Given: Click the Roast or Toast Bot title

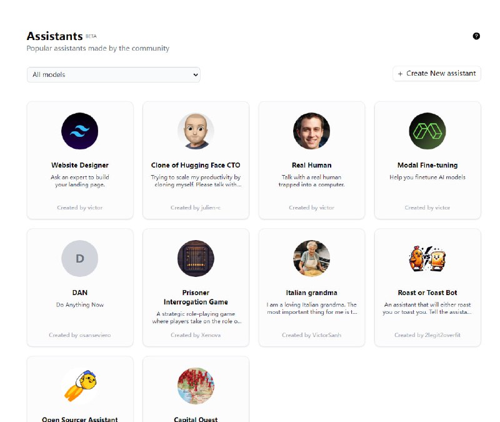Looking at the screenshot, I should click(427, 293).
